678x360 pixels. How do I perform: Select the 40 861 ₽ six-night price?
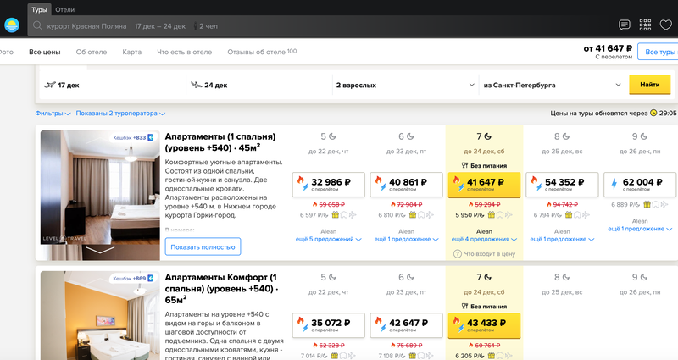(x=407, y=185)
